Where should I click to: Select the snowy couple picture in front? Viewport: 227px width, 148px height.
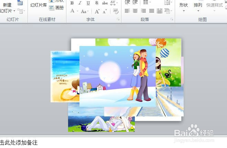coord(118,76)
